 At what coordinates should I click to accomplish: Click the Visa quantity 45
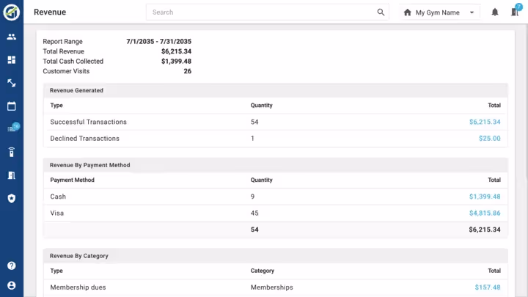[254, 213]
